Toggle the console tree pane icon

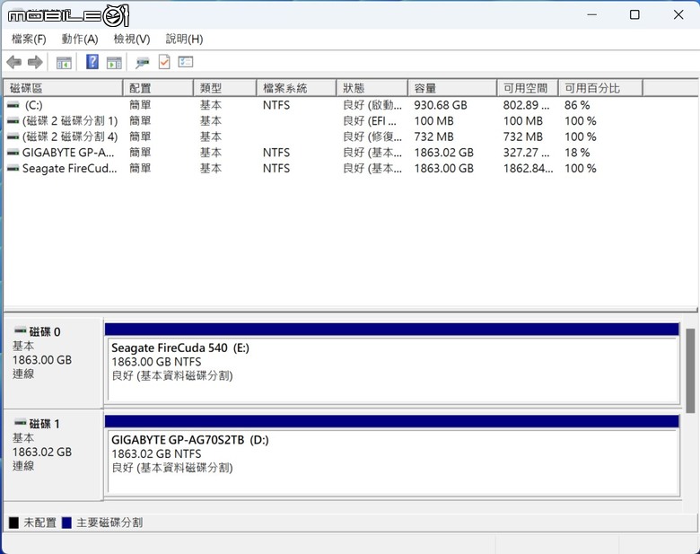click(x=64, y=63)
